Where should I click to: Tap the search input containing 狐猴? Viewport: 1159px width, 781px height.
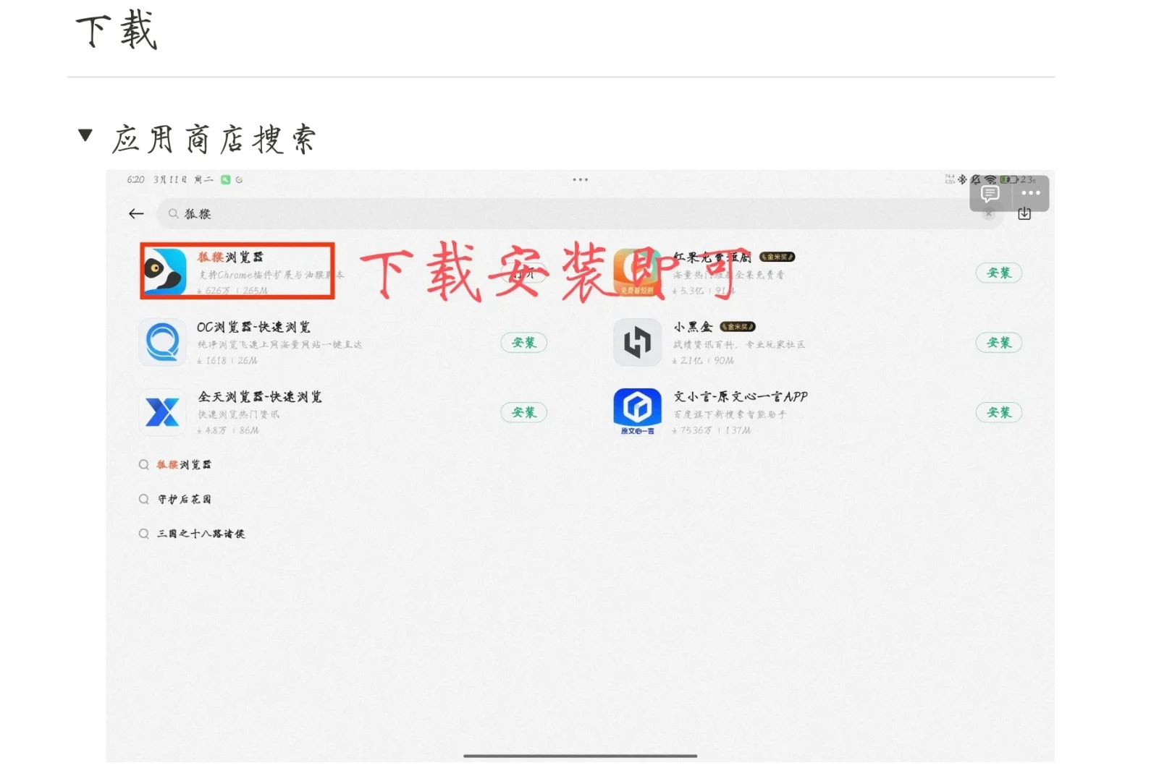point(507,213)
